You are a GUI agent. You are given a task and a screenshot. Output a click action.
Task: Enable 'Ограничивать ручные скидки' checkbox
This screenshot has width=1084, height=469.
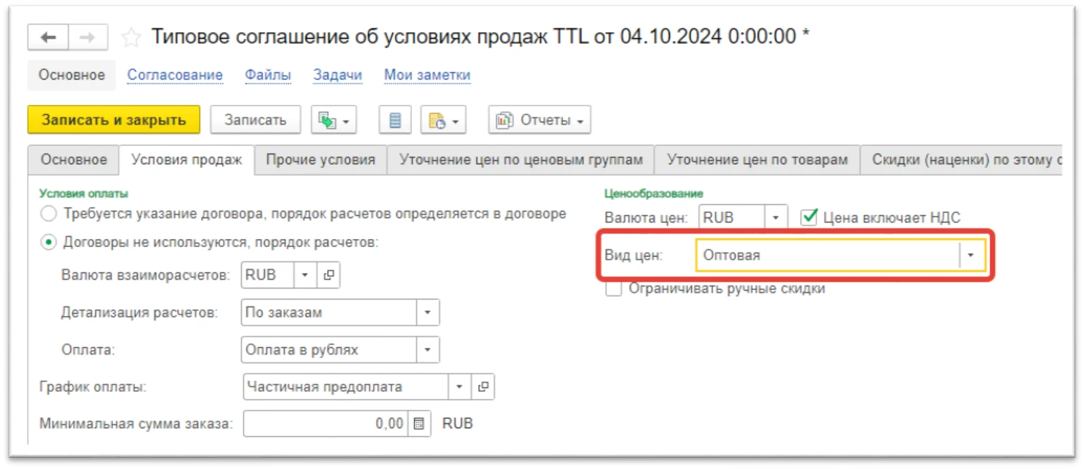(x=613, y=289)
